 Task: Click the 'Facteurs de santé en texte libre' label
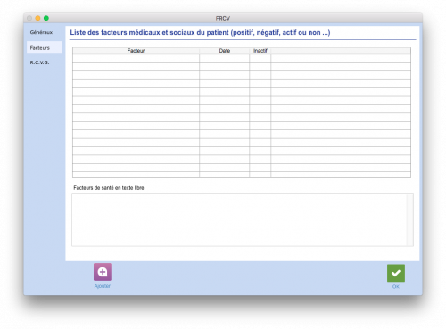point(109,188)
